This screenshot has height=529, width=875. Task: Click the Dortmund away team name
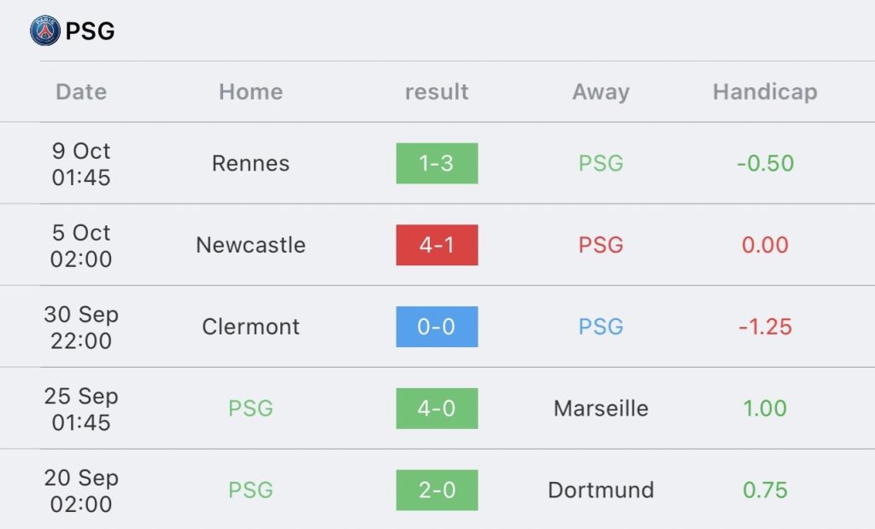[601, 491]
